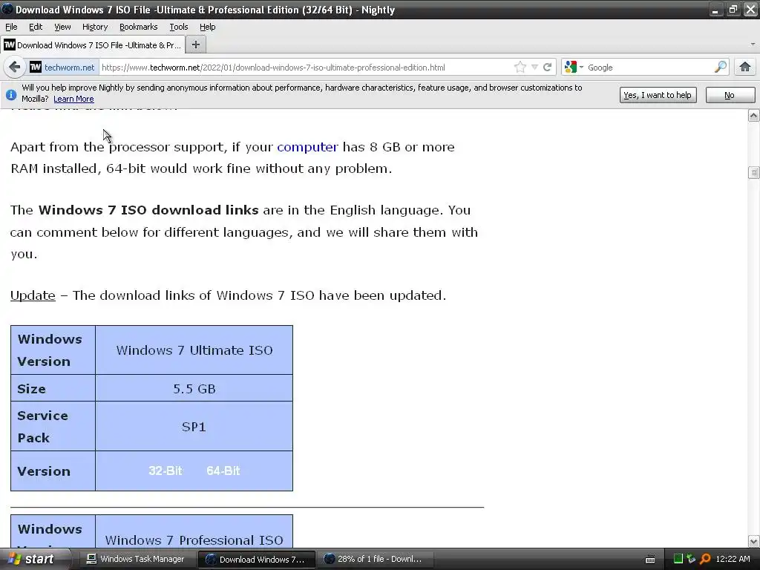760x570 pixels.
Task: Follow the computer hyperlink in article
Action: click(307, 147)
